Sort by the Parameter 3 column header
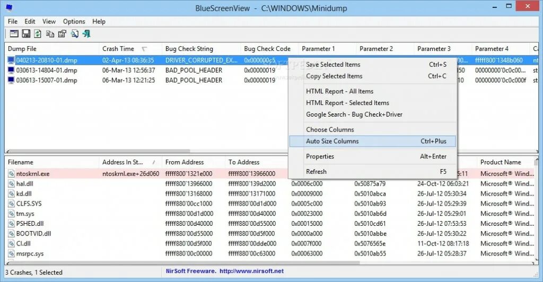The height and width of the screenshot is (282, 543). click(443, 49)
